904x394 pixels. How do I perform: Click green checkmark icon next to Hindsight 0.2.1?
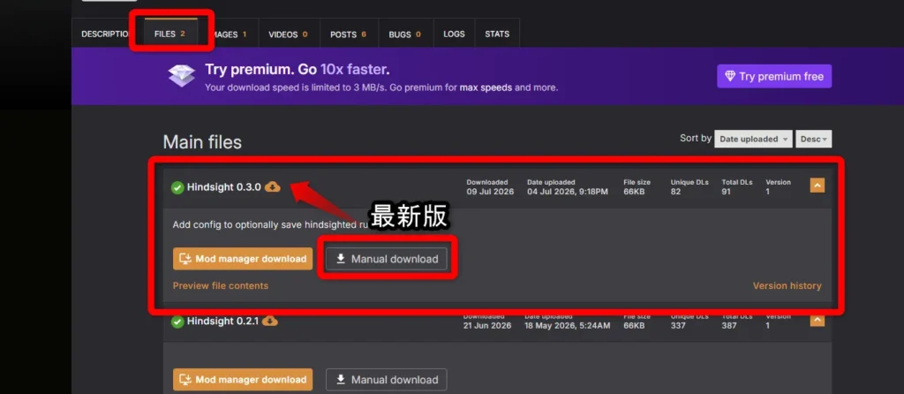coord(177,322)
